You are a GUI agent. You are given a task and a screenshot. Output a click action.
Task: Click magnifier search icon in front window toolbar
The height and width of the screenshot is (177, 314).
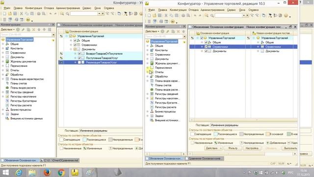tap(212, 15)
